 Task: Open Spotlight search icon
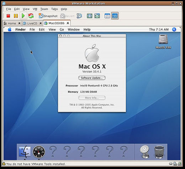click(174, 29)
